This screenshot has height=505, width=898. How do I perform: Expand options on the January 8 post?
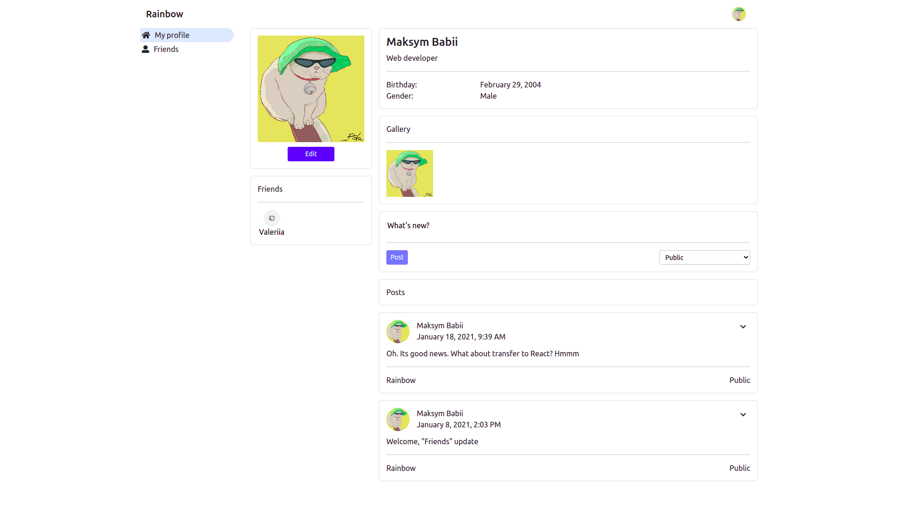click(x=743, y=414)
